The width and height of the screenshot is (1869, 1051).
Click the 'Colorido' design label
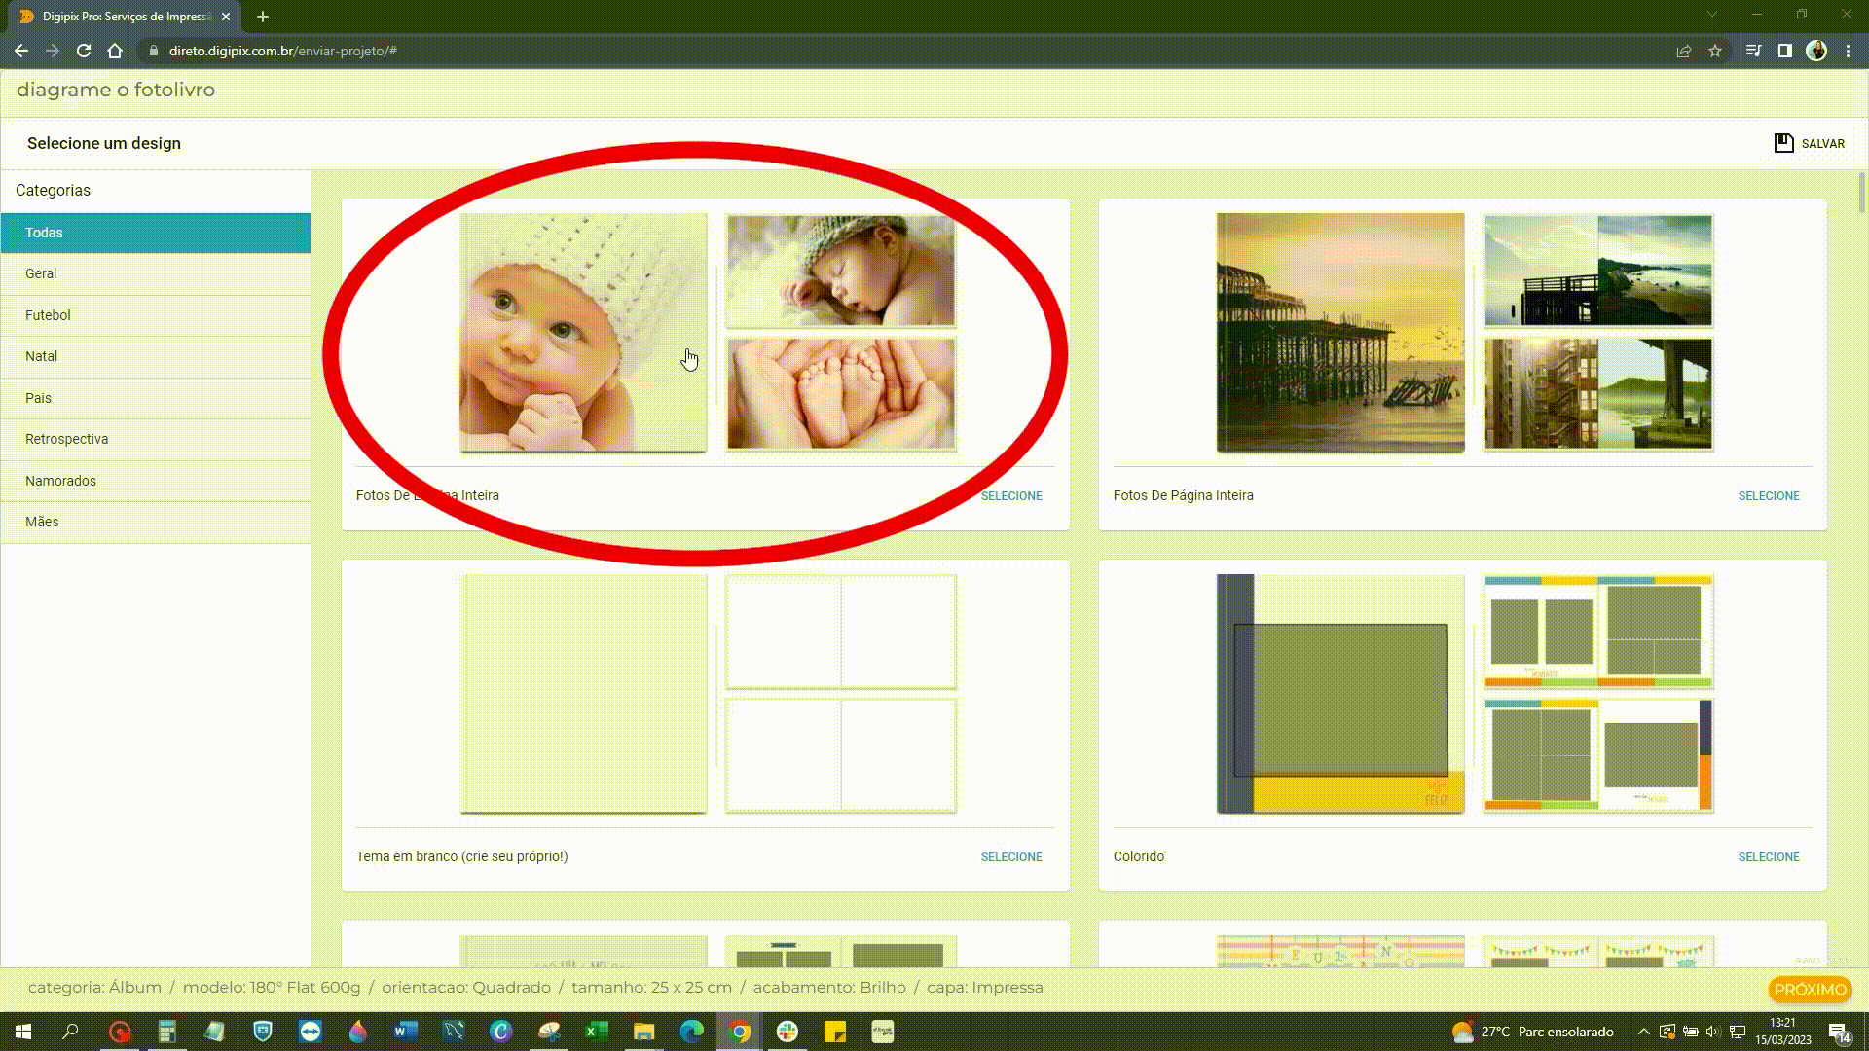coord(1139,857)
